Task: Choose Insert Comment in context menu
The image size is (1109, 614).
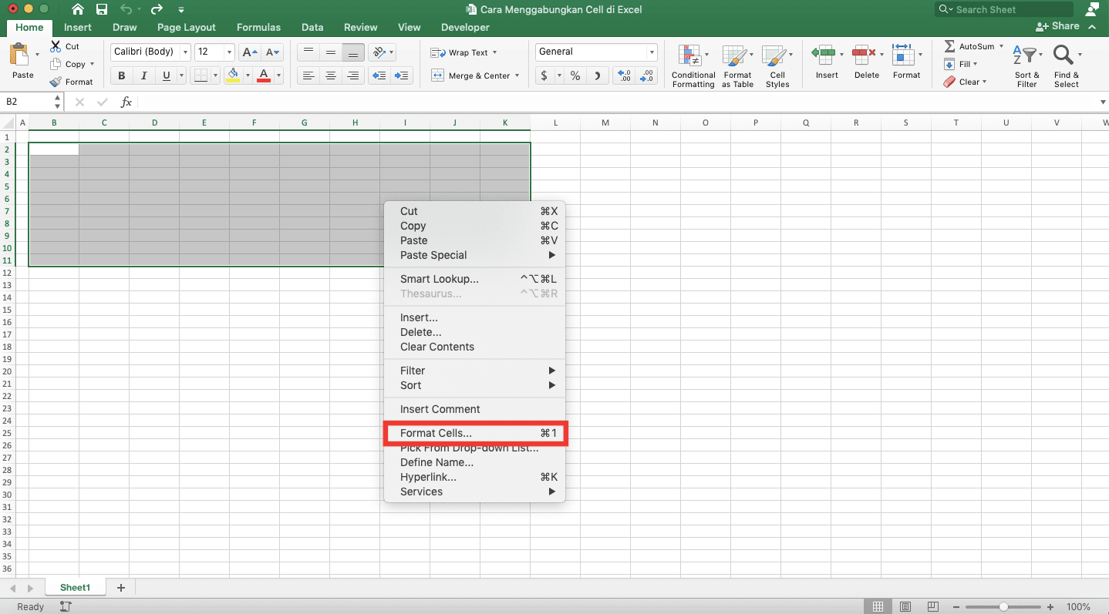Action: 475,409
